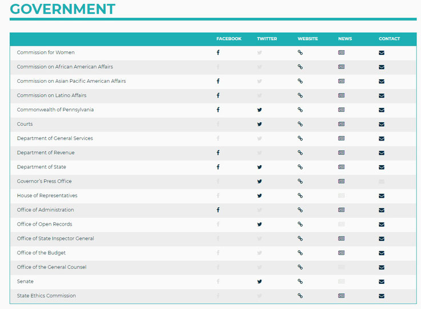The height and width of the screenshot is (309, 421).
Task: Click Department of State contact envelope
Action: point(382,167)
